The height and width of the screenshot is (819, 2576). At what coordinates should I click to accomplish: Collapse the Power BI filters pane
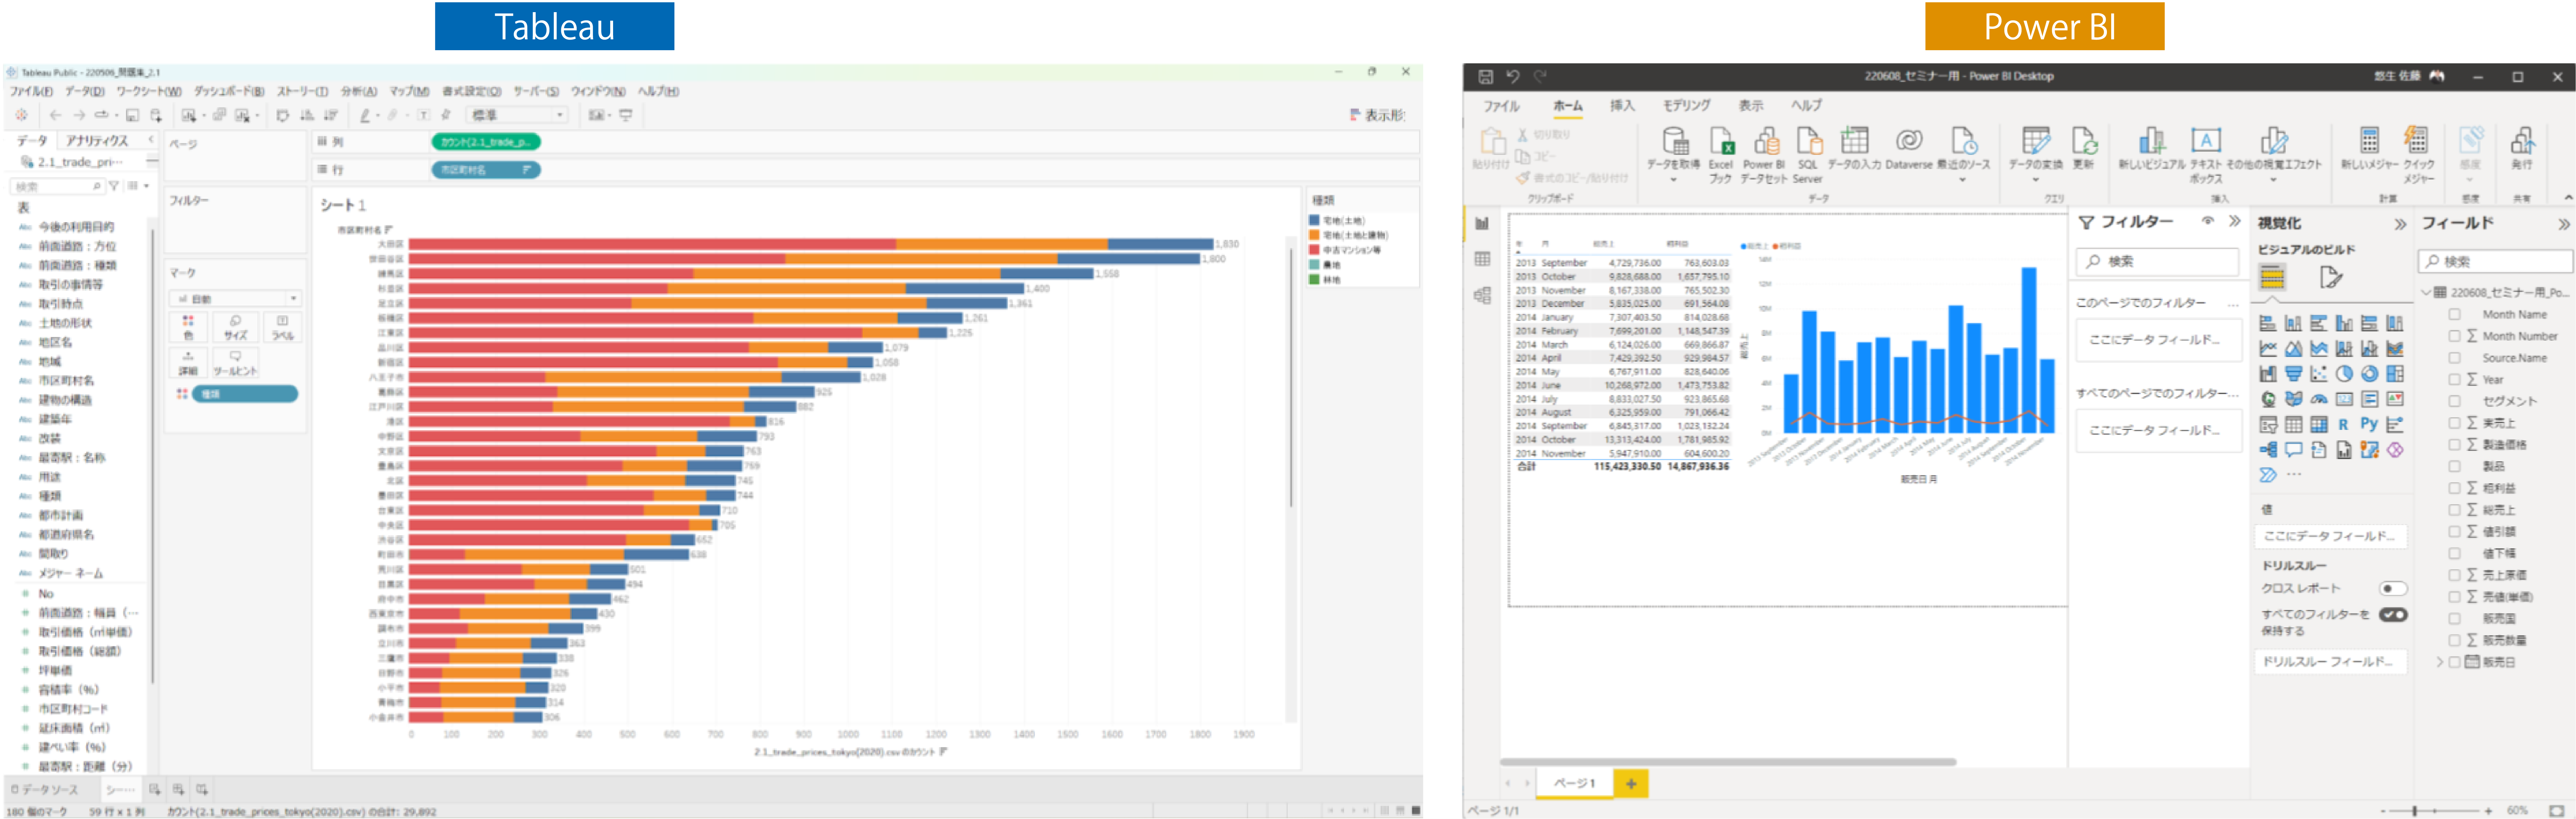pyautogui.click(x=2235, y=221)
